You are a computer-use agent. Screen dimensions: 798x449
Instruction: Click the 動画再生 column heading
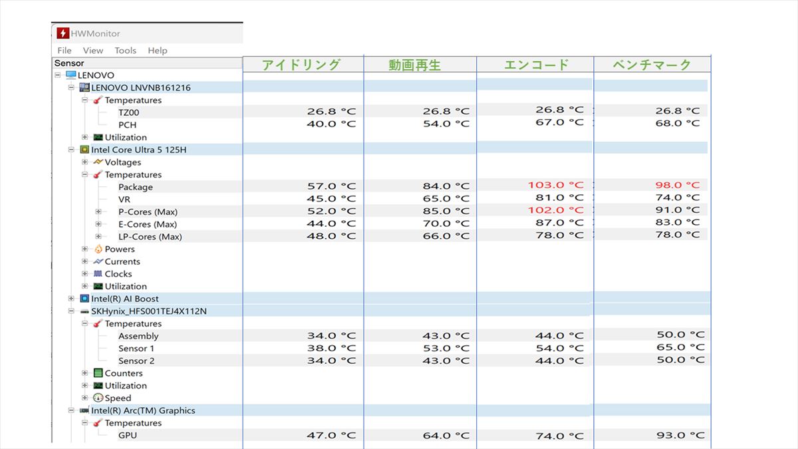pyautogui.click(x=415, y=65)
